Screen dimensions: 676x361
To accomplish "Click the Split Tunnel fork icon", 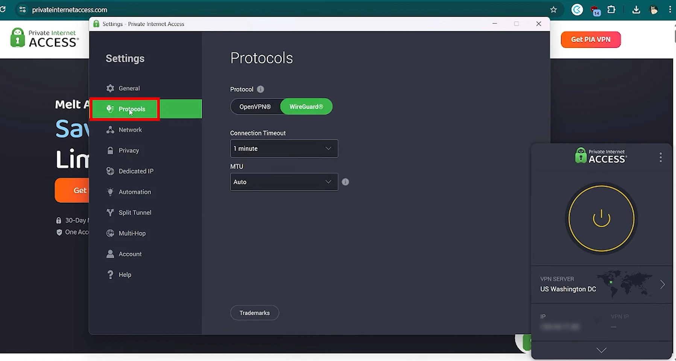I will click(x=110, y=212).
